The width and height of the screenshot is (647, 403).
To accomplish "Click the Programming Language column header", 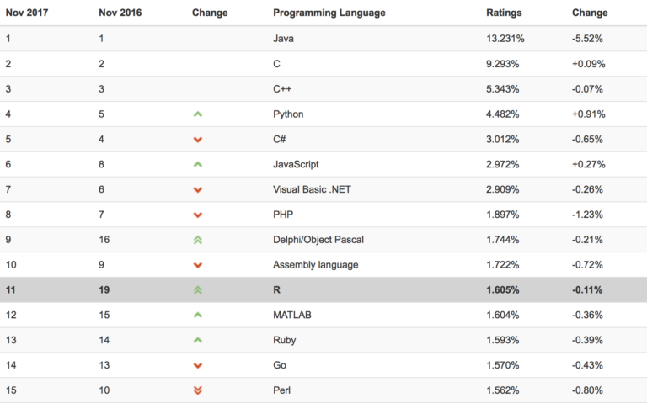I will click(x=329, y=13).
